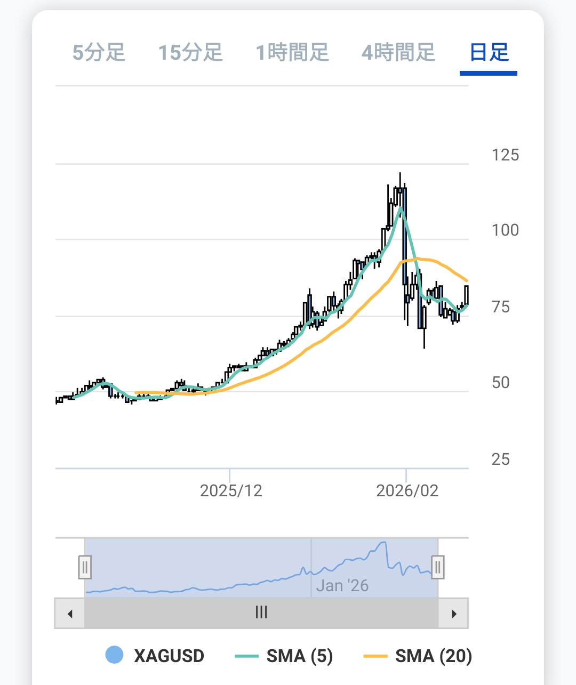Click the Jan '26 marker in navigator

[342, 585]
